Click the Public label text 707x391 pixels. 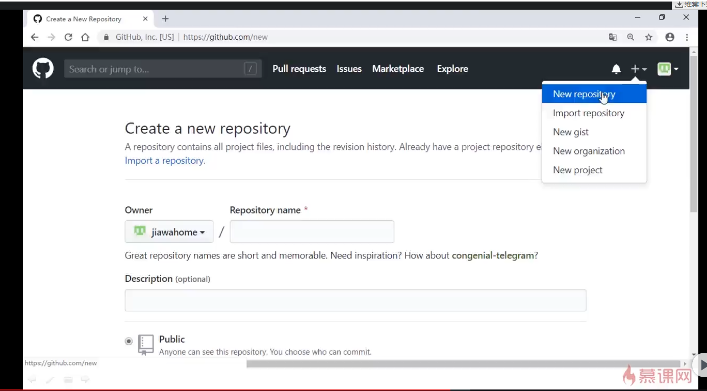[x=172, y=339]
